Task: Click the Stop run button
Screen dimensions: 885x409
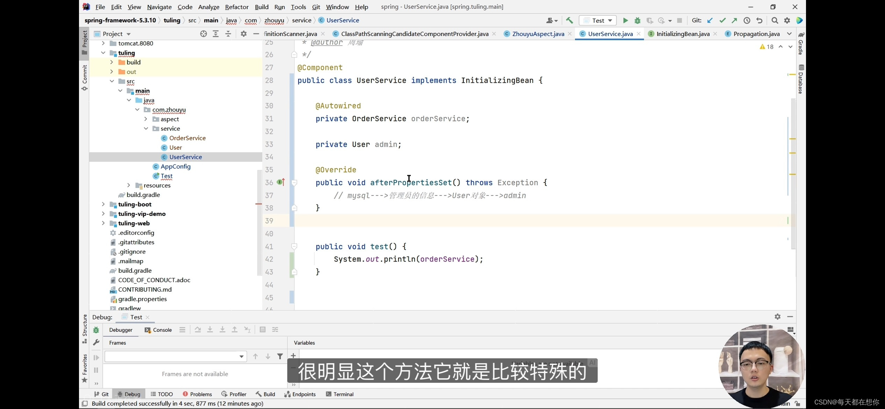Action: pyautogui.click(x=679, y=21)
